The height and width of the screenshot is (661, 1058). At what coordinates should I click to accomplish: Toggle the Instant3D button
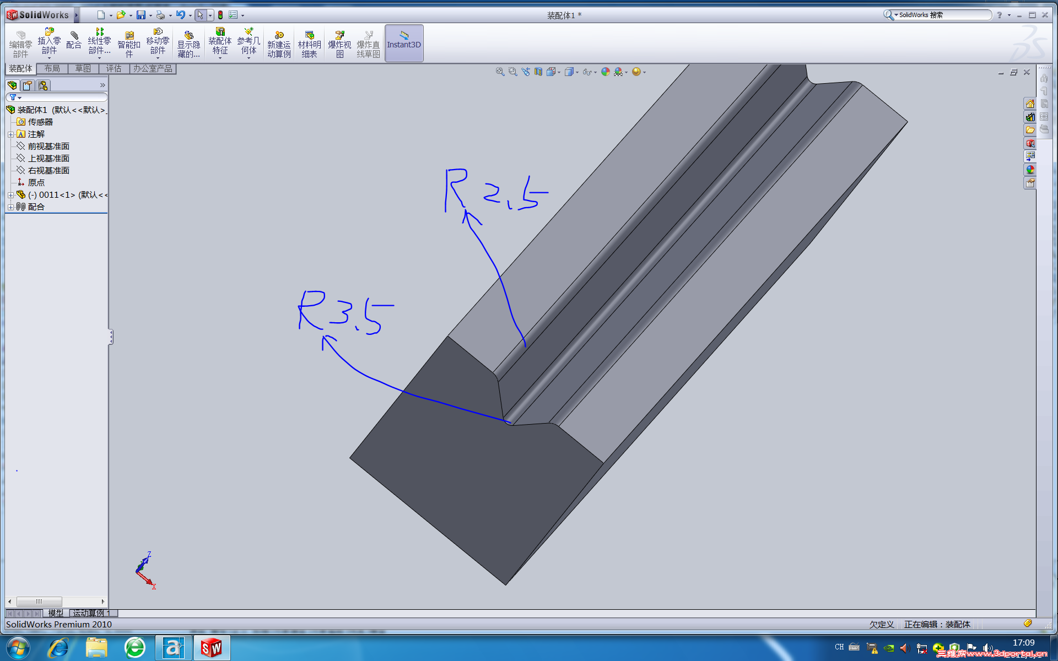404,43
